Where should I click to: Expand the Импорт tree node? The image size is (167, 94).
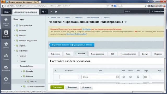point(18,61)
